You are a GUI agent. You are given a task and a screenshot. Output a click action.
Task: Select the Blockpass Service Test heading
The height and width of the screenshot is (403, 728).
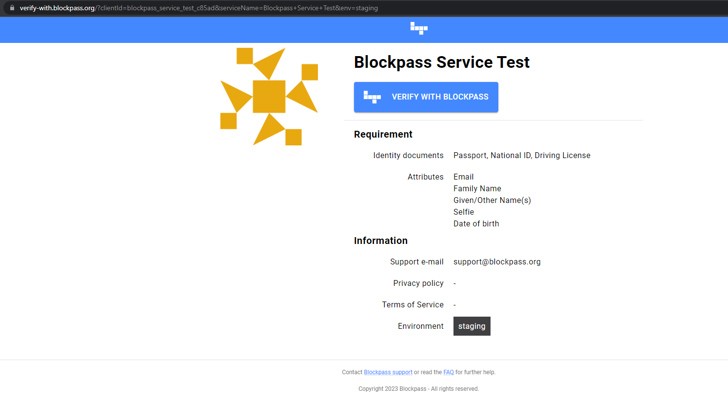click(442, 62)
